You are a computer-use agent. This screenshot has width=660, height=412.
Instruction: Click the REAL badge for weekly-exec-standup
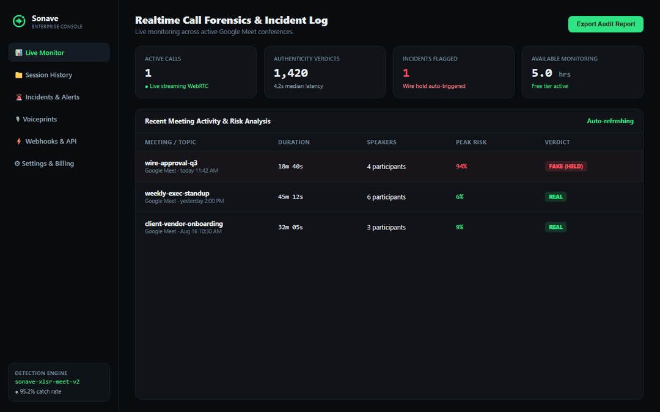point(555,197)
